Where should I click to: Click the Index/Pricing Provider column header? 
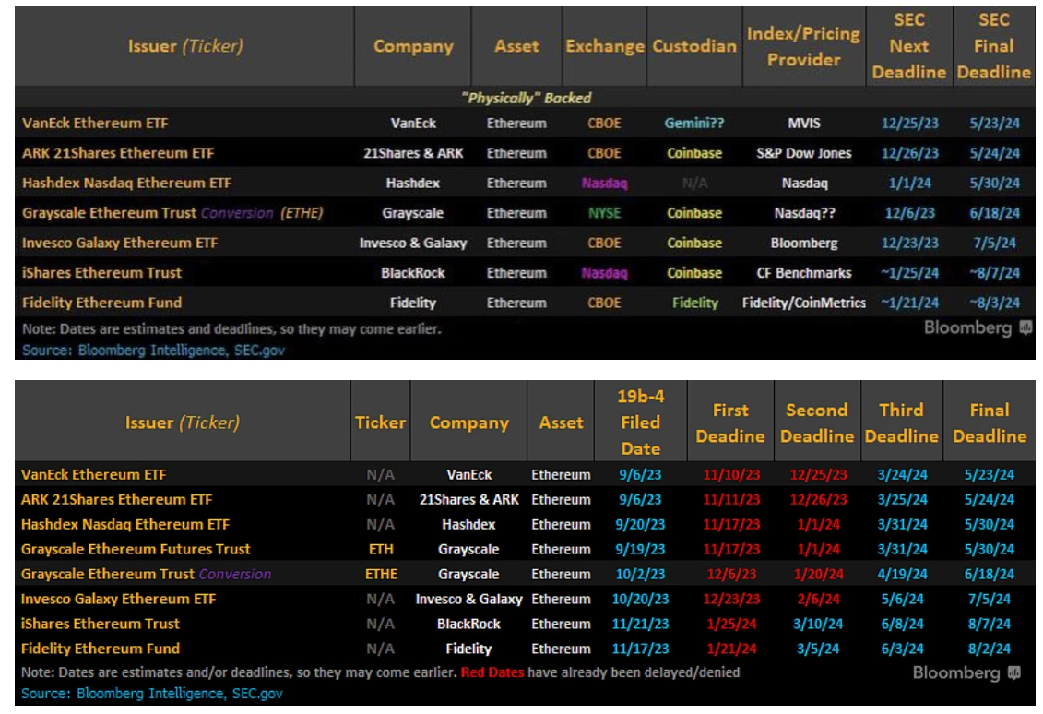803,46
